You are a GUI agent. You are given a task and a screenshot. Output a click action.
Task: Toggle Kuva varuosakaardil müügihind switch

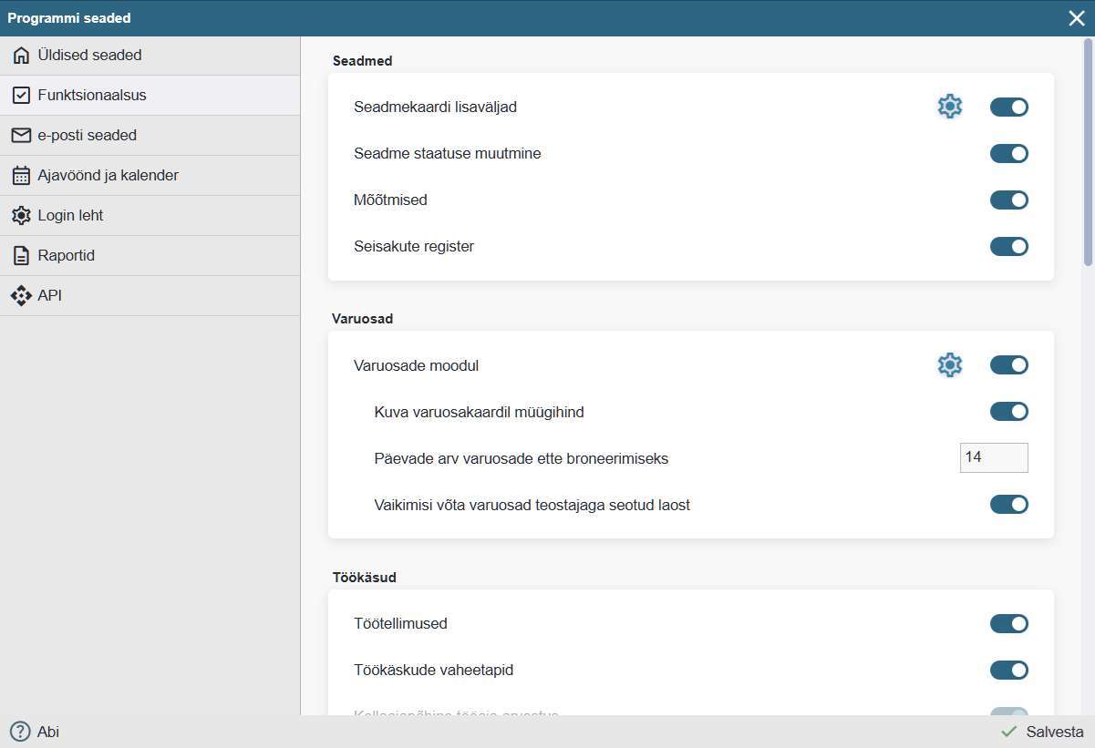1008,412
